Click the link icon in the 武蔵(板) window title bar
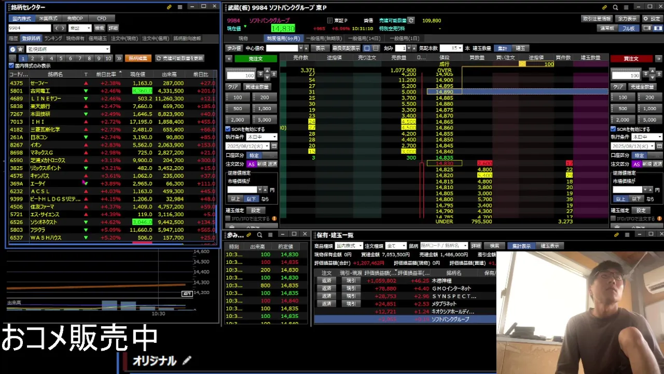This screenshot has height=374, width=664. point(604,7)
